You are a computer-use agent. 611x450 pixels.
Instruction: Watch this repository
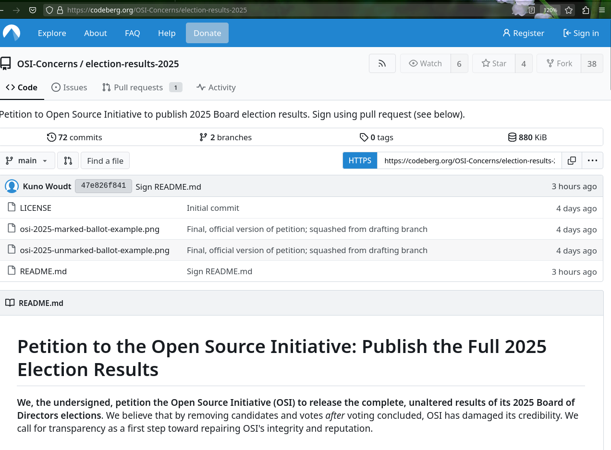[x=425, y=63]
